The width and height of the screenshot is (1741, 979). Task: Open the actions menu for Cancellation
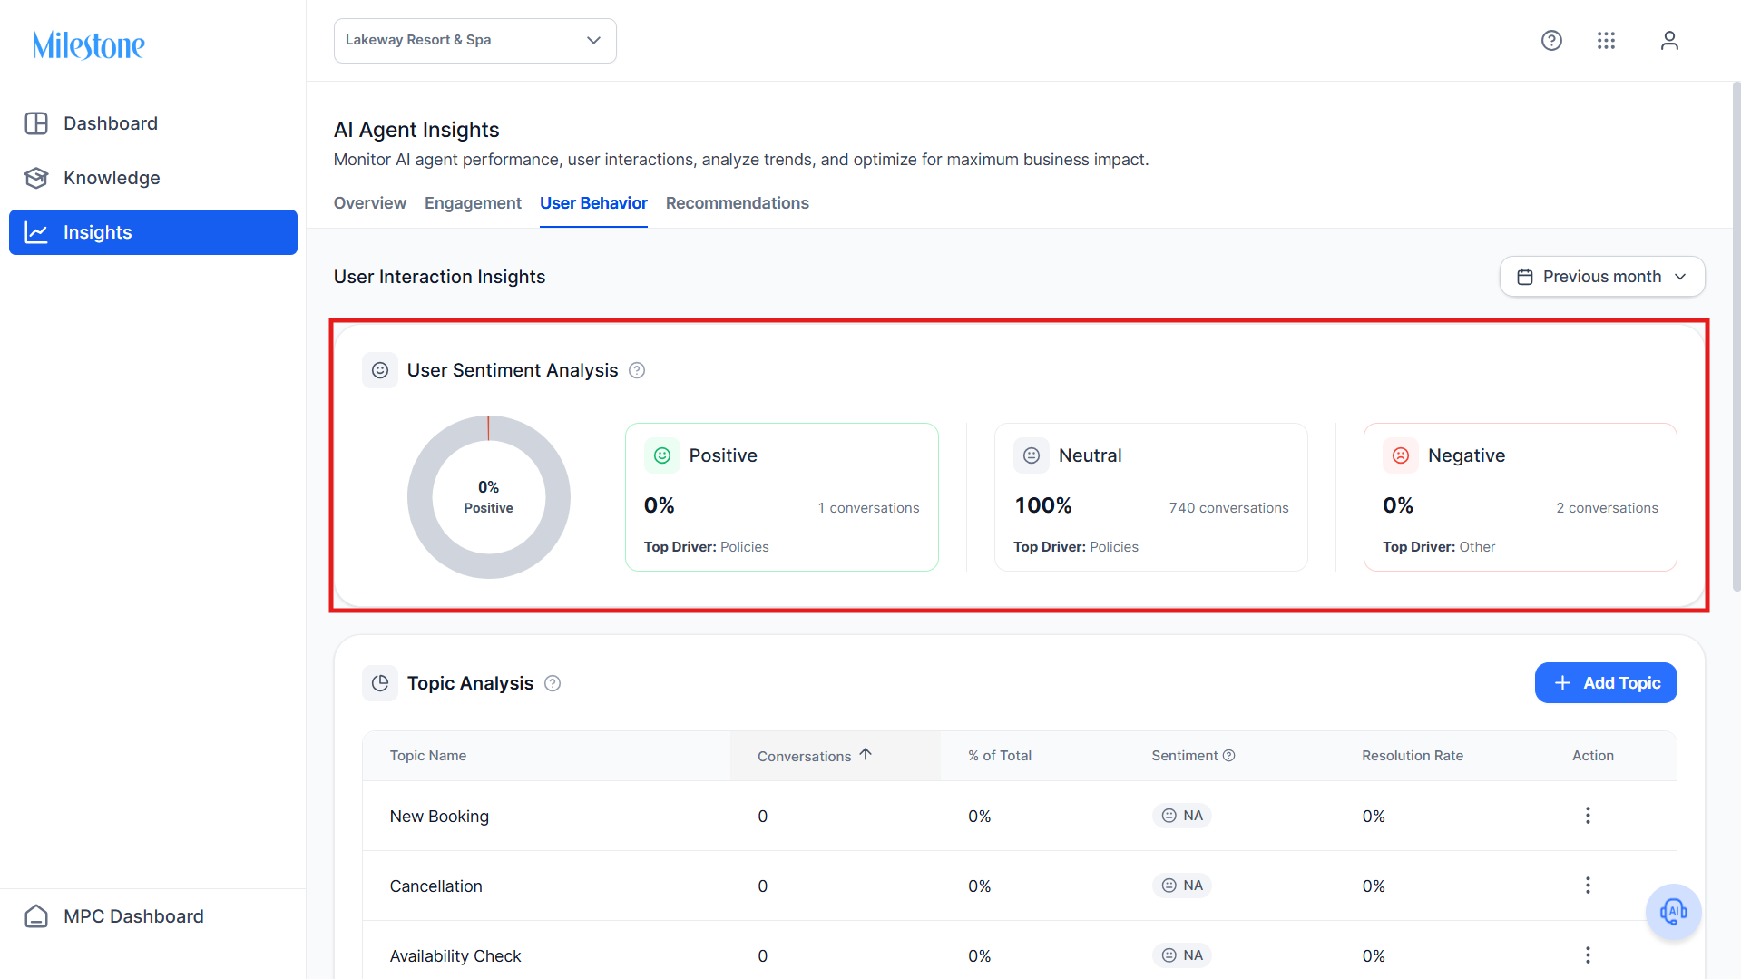point(1588,886)
